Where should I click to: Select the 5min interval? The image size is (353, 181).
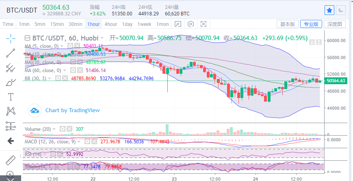coord(40,24)
